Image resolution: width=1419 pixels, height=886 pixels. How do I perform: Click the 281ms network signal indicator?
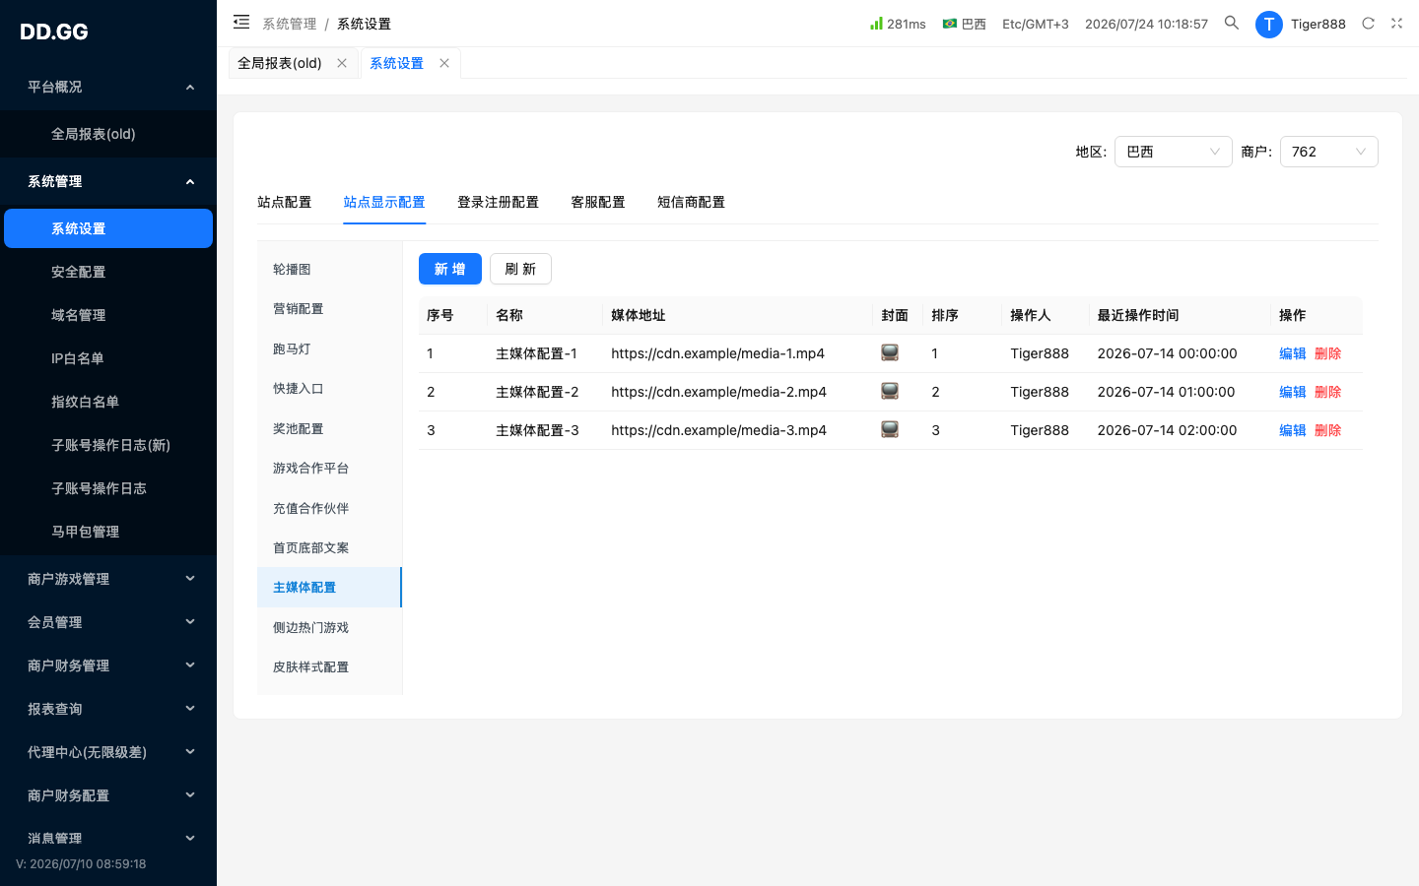tap(898, 24)
